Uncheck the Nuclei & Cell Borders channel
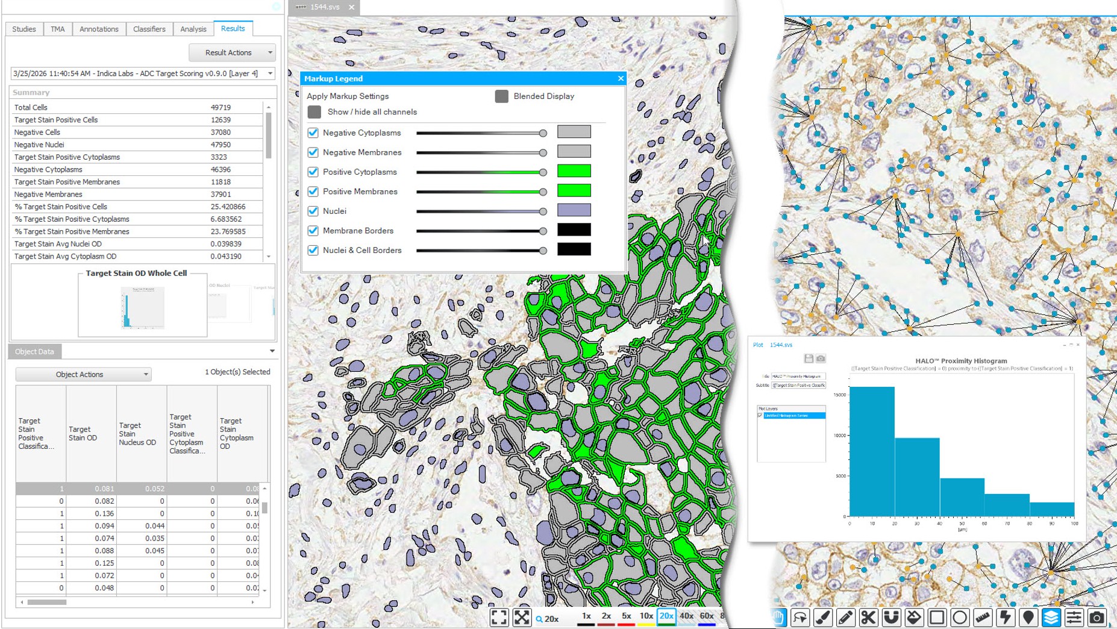 tap(313, 250)
